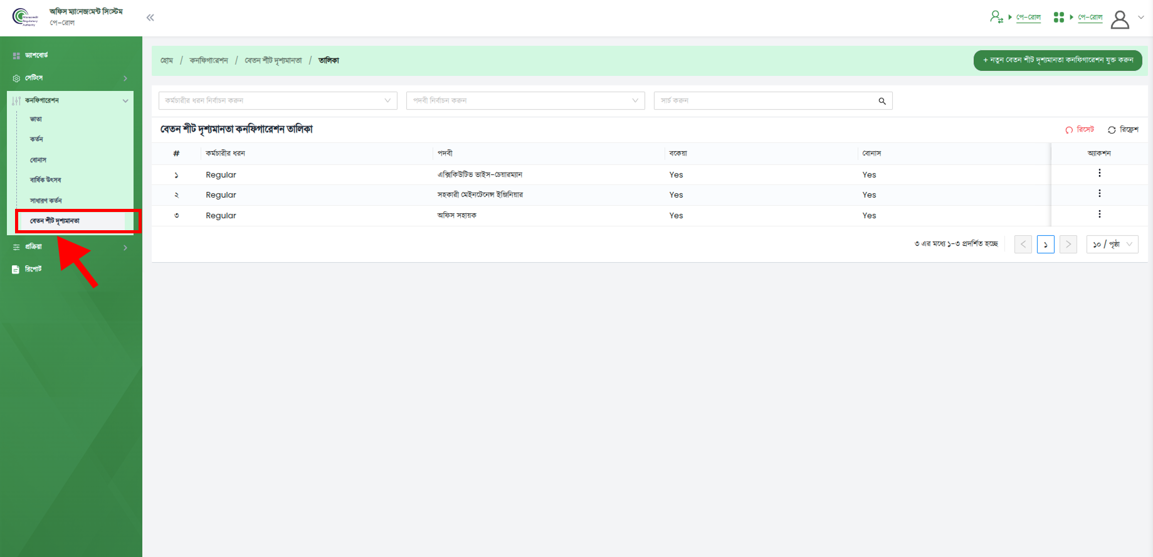
Task: Click the add new visibility configuration button
Action: pos(1058,60)
